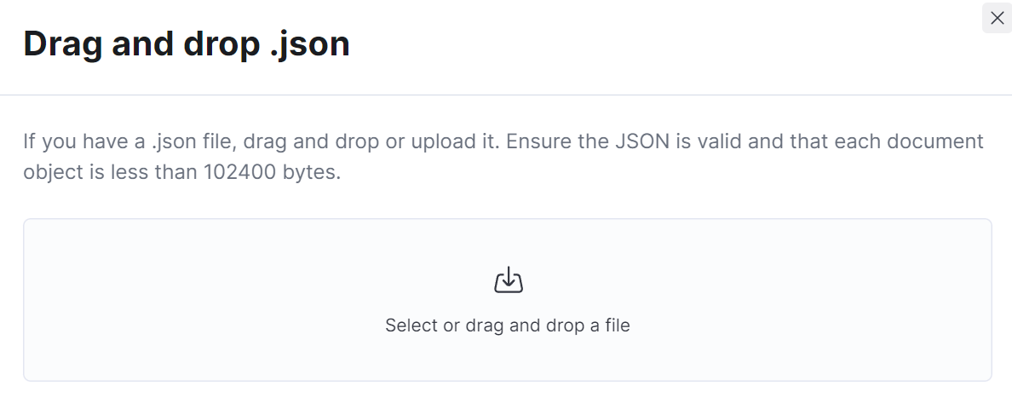The image size is (1012, 403).
Task: Click empty space left of the import icon
Action: click(x=258, y=280)
